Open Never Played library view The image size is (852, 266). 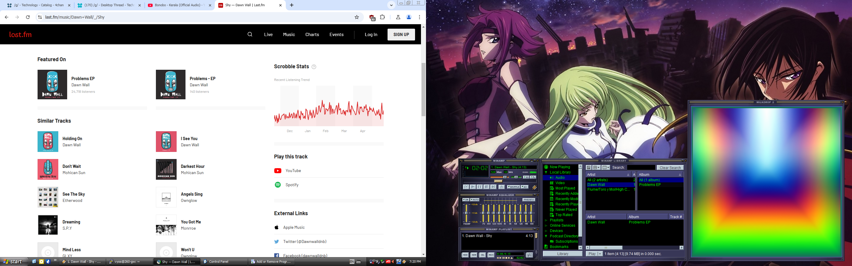click(566, 210)
